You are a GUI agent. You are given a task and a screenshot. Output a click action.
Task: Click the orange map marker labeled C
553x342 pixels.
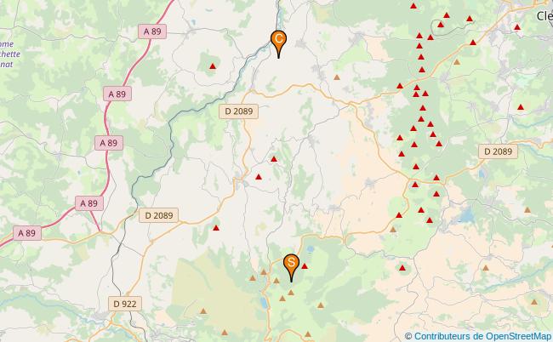pos(278,43)
